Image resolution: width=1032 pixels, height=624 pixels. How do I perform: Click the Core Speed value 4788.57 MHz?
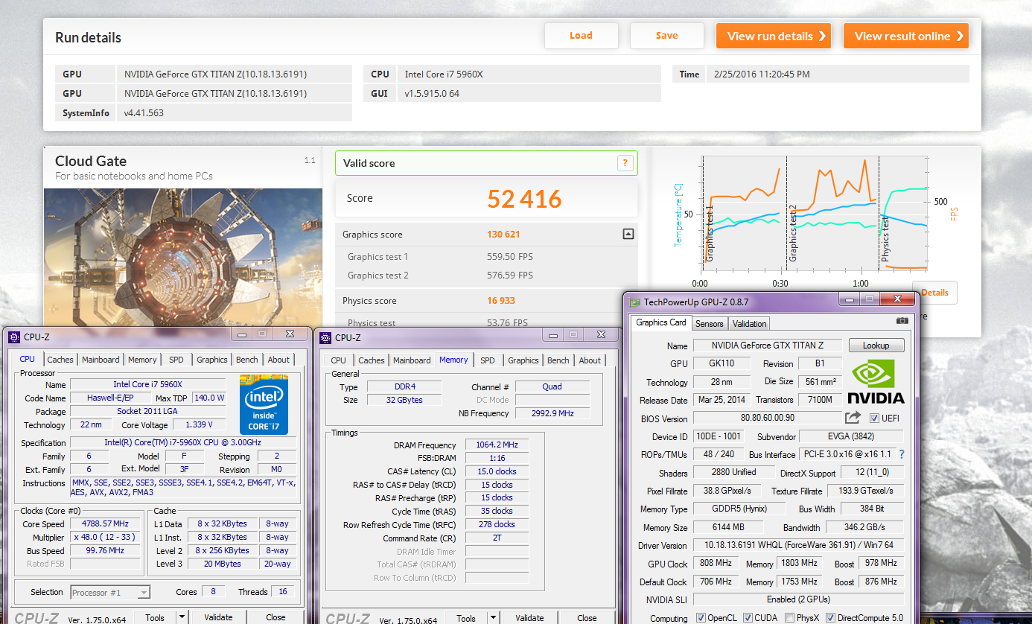coord(105,523)
